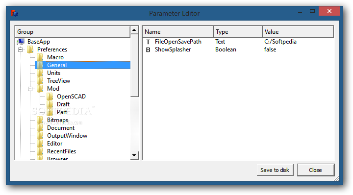
Task: Sort by the Name column header
Action: [x=178, y=32]
